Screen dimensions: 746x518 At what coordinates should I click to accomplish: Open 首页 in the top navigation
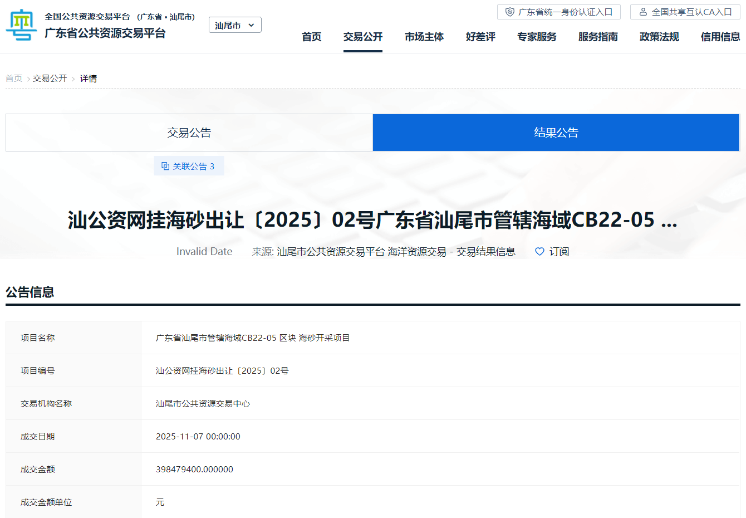point(311,37)
